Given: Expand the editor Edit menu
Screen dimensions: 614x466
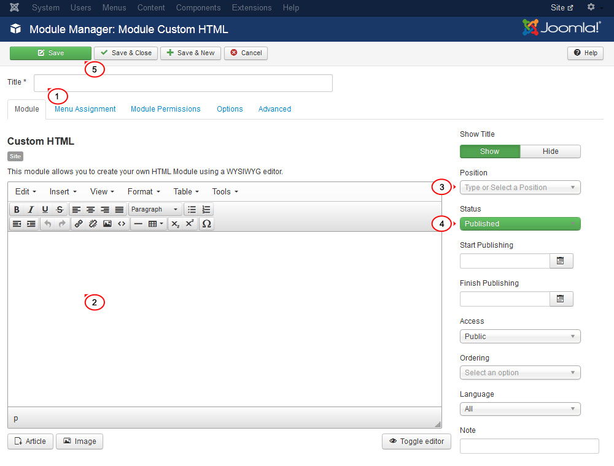Looking at the screenshot, I should coord(26,191).
